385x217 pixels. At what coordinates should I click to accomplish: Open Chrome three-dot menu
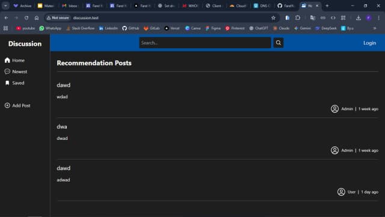tap(378, 17)
